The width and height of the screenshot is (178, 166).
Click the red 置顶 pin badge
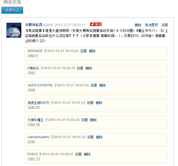(96, 24)
